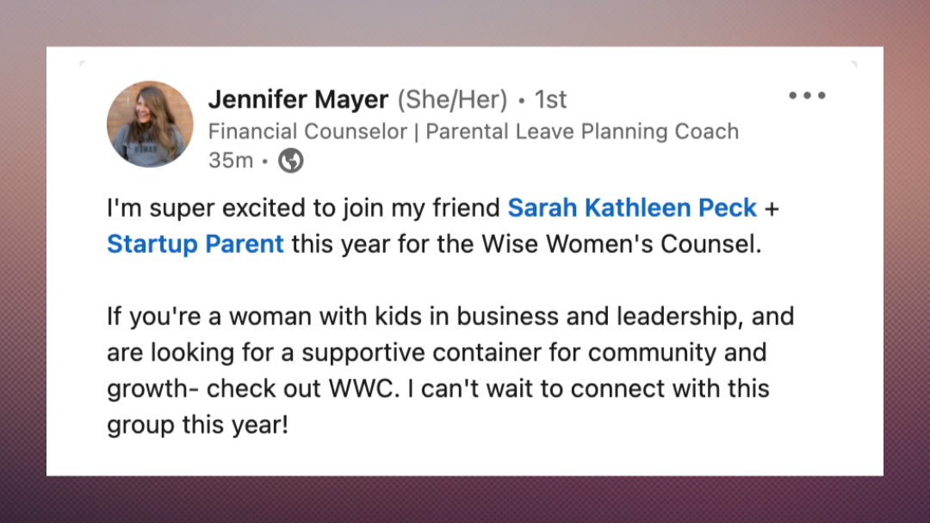
Task: Click the plus sign after Sarah Kathleen Peck
Action: [x=772, y=208]
